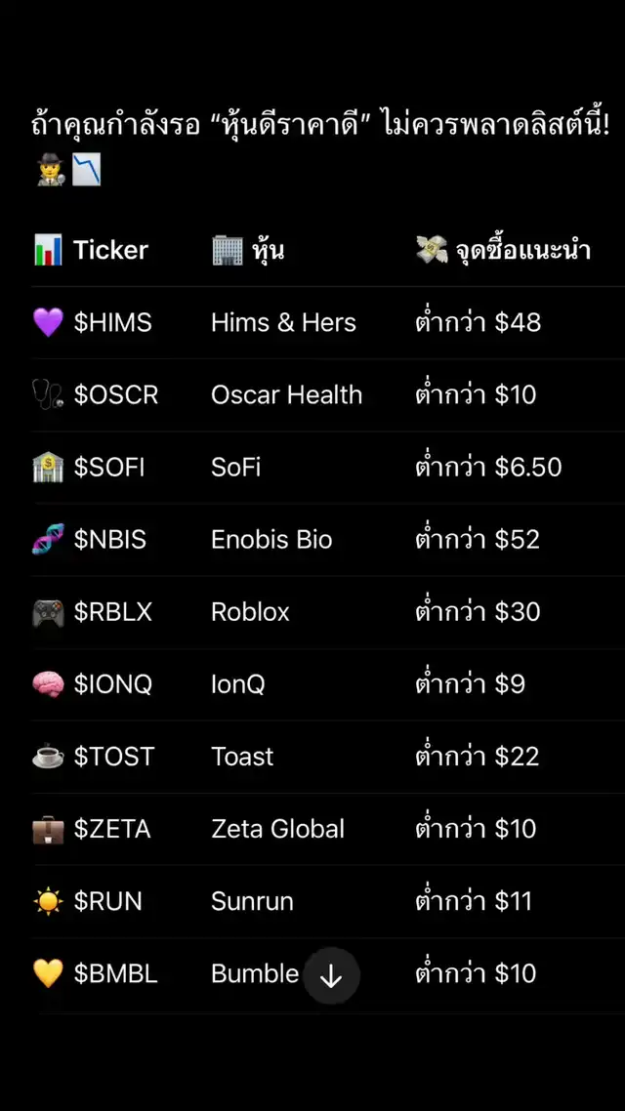The image size is (625, 1111).
Task: Click the briefcase icon beside $ZETA
Action: [48, 829]
